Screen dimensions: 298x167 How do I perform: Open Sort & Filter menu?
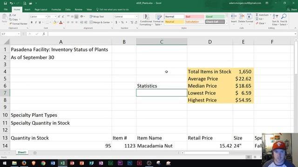275,19
